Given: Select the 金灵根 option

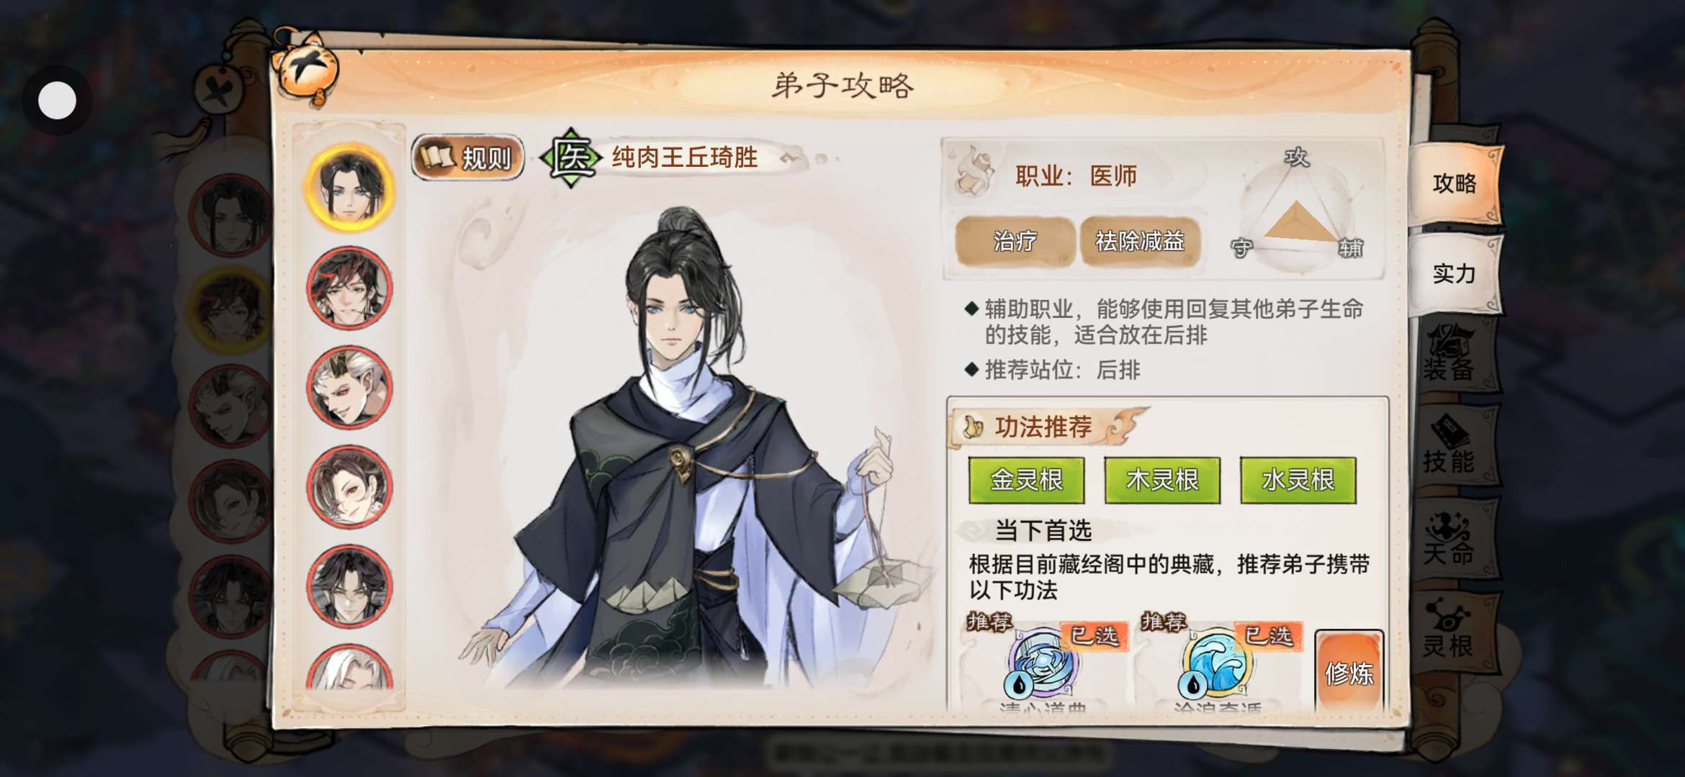Looking at the screenshot, I should click(1026, 480).
